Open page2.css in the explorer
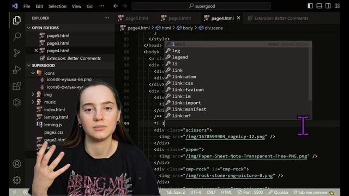 click(53, 132)
